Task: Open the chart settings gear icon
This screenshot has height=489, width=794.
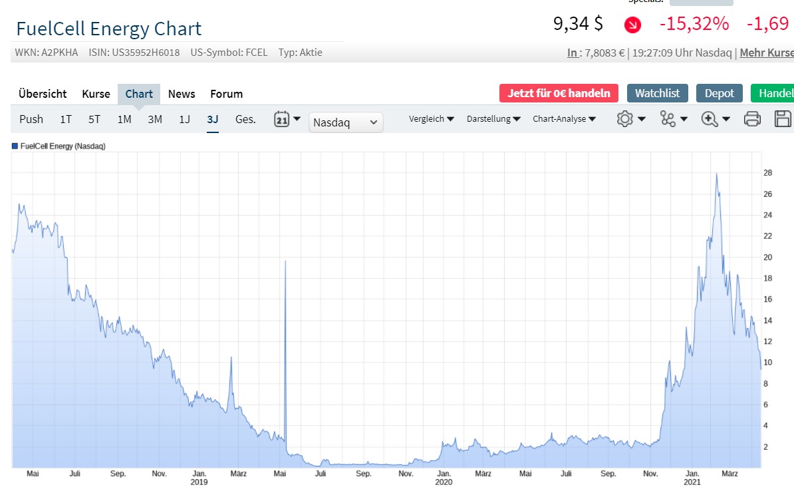Action: click(x=625, y=119)
